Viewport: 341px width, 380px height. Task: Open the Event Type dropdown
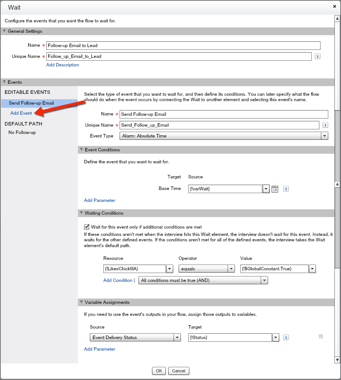[324, 136]
